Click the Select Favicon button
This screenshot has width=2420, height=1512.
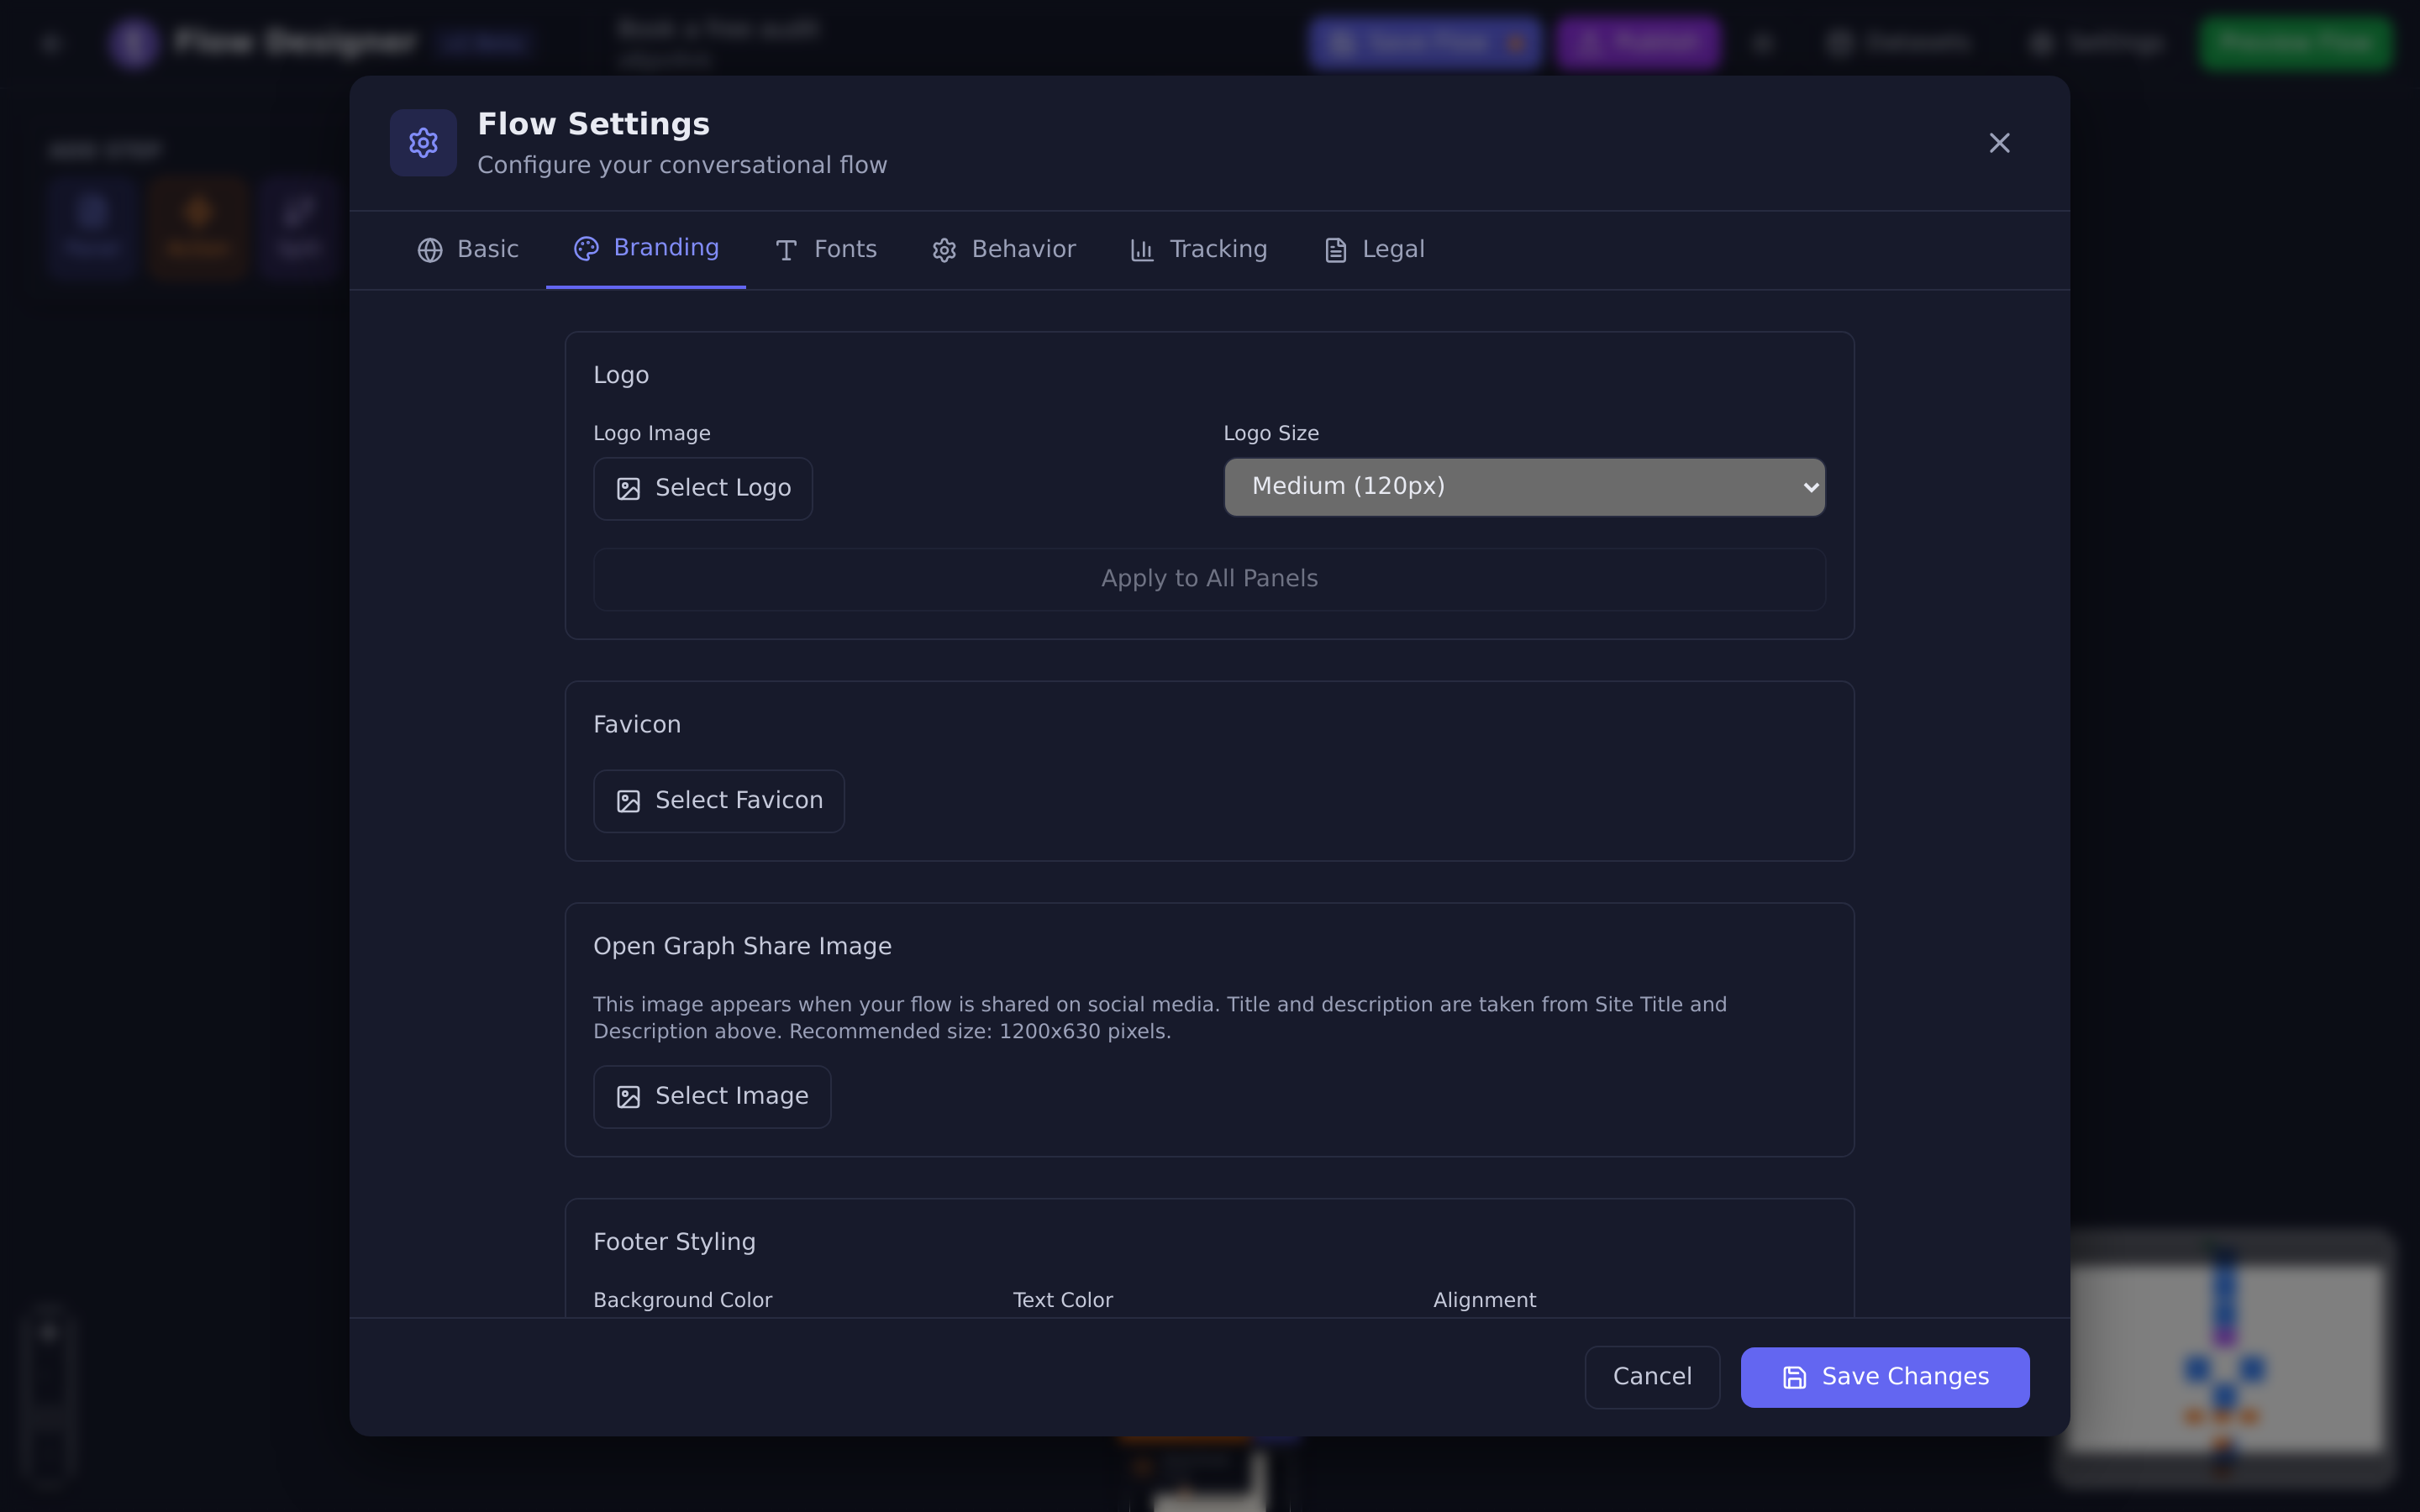719,801
